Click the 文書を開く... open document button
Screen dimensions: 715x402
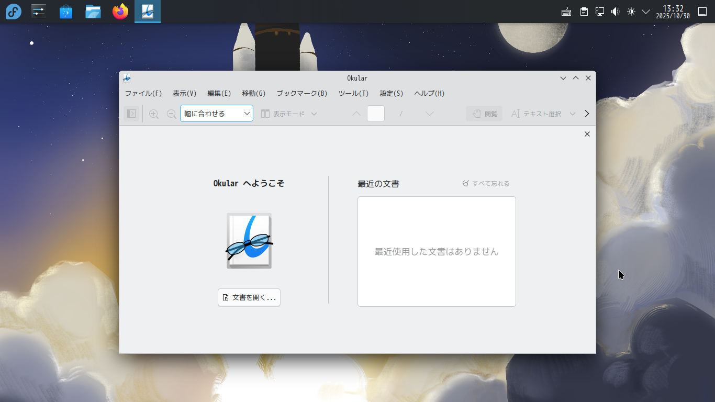pyautogui.click(x=249, y=297)
